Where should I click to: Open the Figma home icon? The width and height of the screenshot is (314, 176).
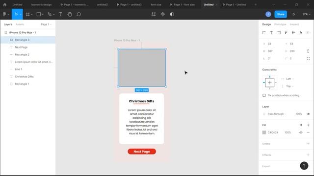click(5, 4)
